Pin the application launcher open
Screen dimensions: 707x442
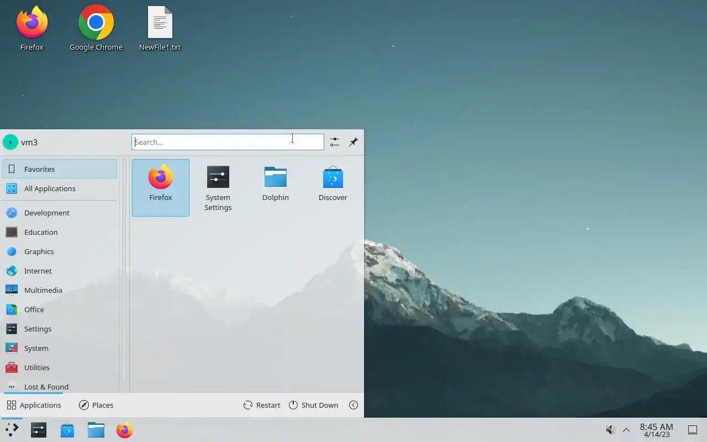click(353, 142)
